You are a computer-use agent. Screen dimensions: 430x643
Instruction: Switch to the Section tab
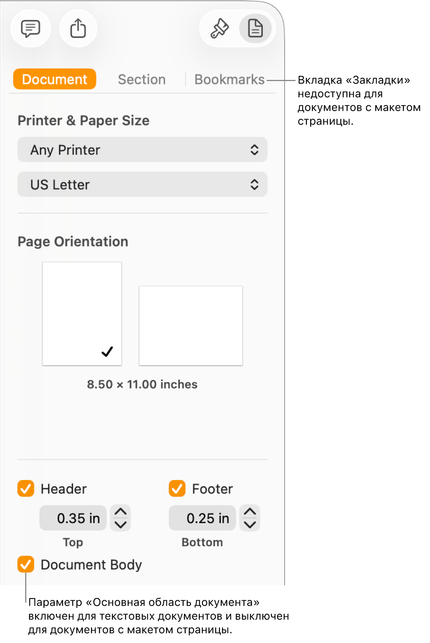(x=141, y=80)
